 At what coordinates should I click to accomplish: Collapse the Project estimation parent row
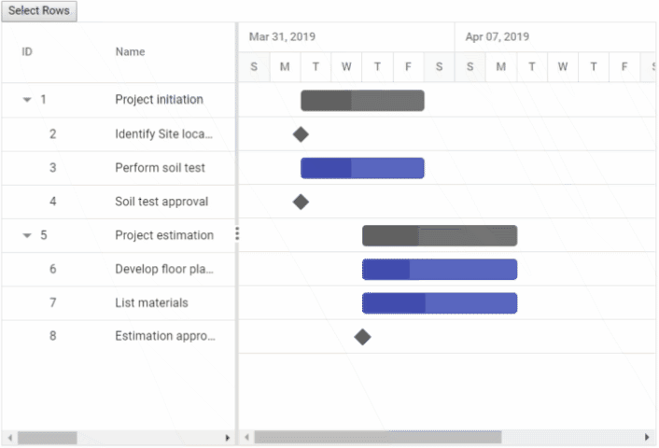(27, 235)
